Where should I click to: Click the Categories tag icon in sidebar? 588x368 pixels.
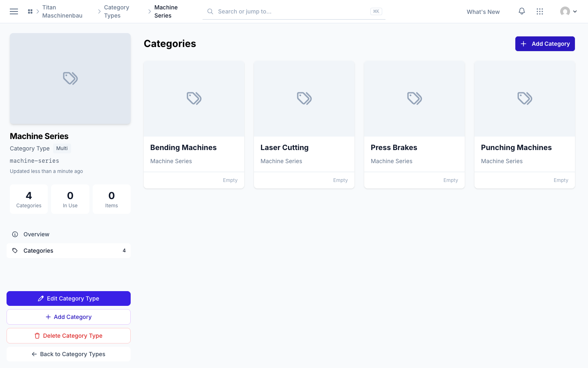[15, 251]
